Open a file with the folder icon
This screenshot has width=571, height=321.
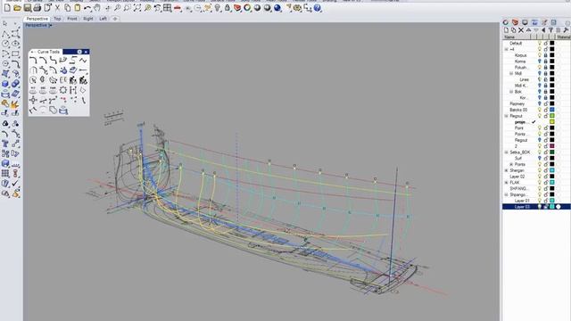tap(17, 8)
